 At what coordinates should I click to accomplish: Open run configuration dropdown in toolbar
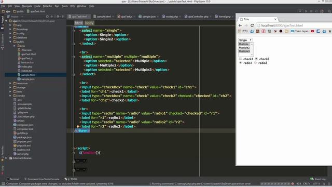pyautogui.click(x=300, y=11)
